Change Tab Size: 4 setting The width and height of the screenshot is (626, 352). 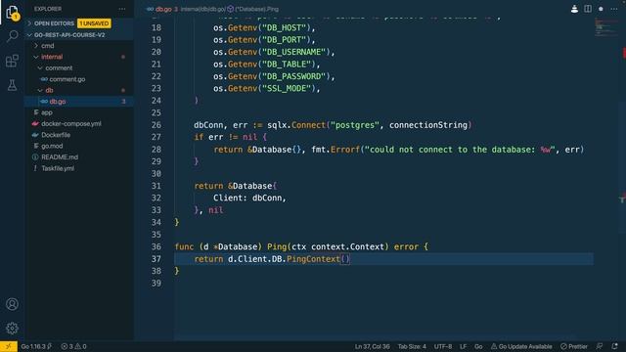412,346
